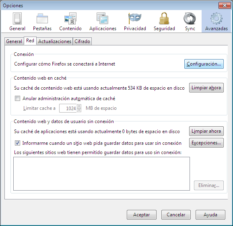Screen dimensions: 233x226
Task: Open the General sub-tab
Action: [14, 41]
